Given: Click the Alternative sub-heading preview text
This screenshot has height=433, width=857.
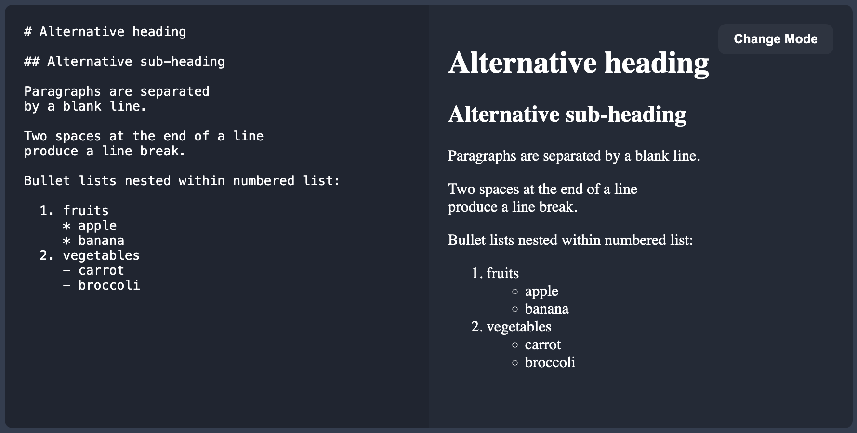Looking at the screenshot, I should [x=567, y=115].
